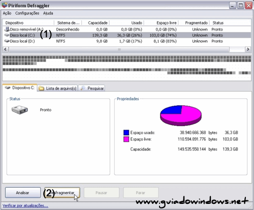Click the blue Espaço usado color swatch
Image resolution: width=254 pixels, height=210 pixels.
click(126, 133)
